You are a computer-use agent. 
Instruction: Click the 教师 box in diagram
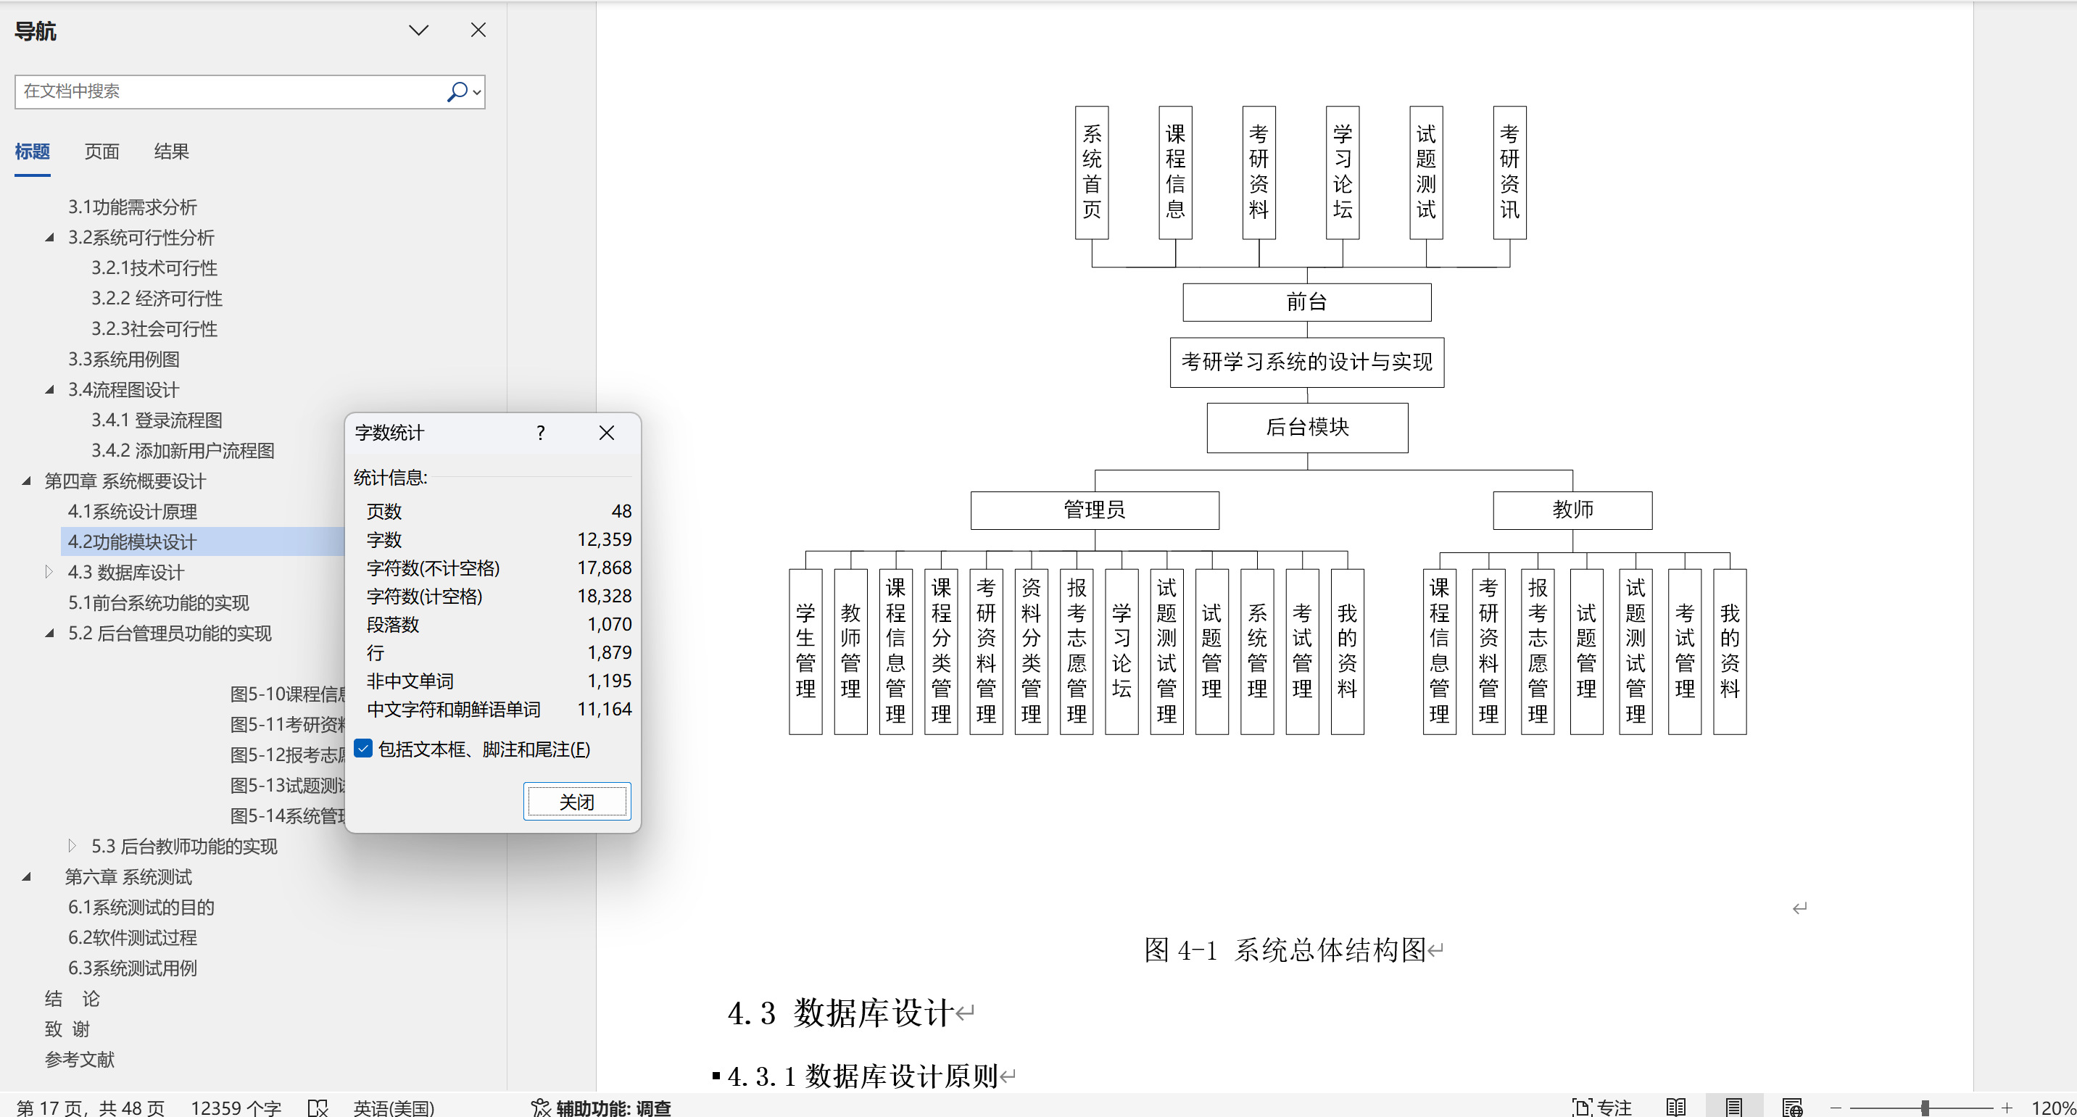pyautogui.click(x=1572, y=510)
